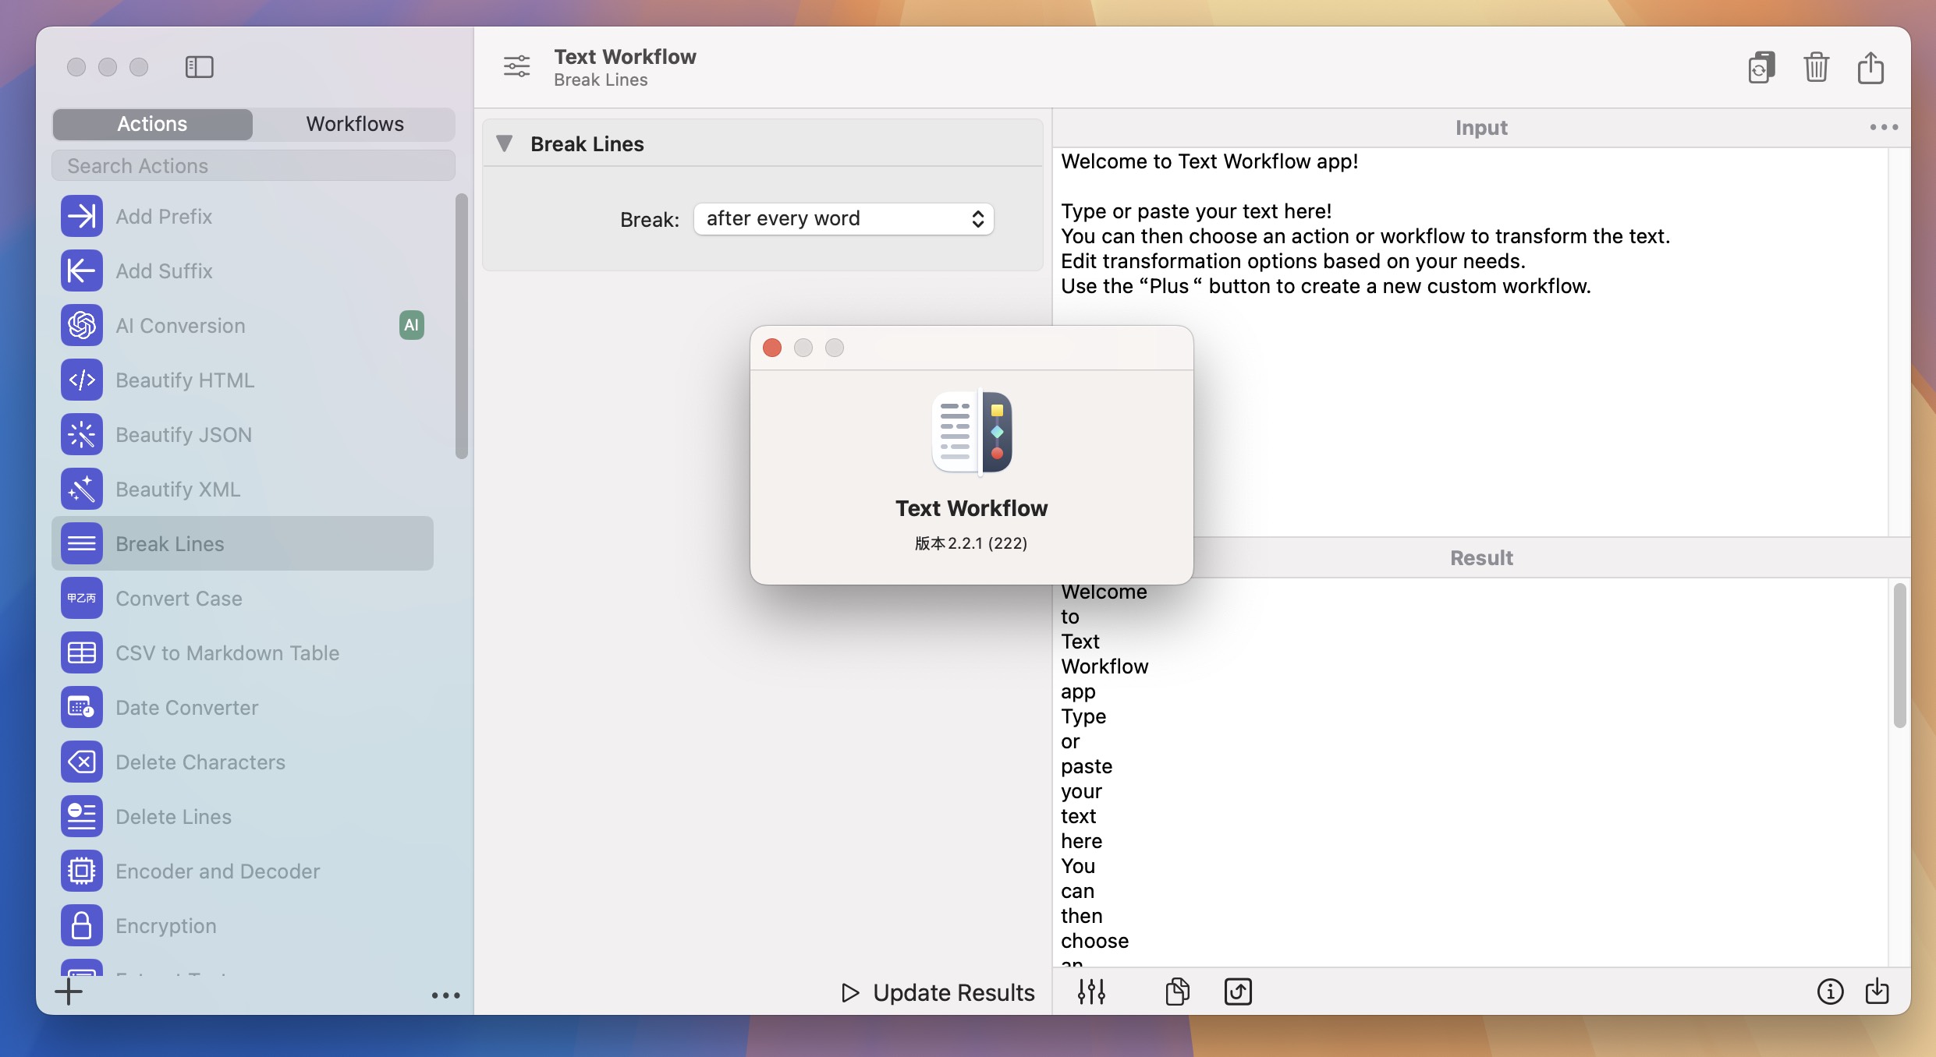Click the Add Prefix action icon
Viewport: 1936px width, 1057px height.
tap(80, 215)
